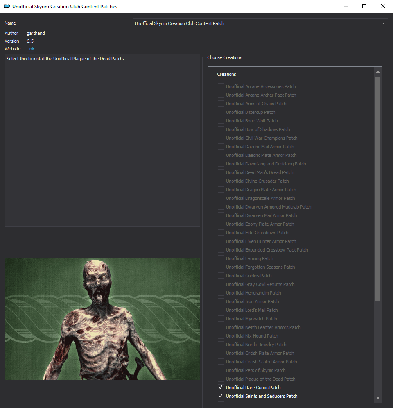Image resolution: width=393 pixels, height=408 pixels.
Task: Open the author's website Link
Action: [x=30, y=49]
